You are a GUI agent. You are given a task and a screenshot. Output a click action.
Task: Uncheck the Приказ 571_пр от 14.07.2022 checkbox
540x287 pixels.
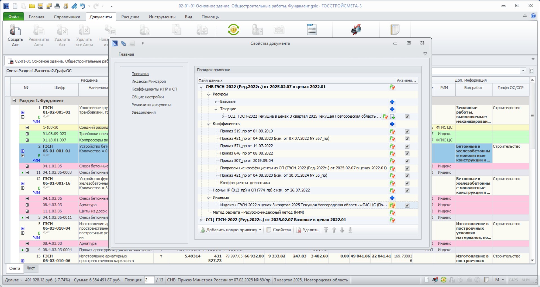[x=407, y=146]
